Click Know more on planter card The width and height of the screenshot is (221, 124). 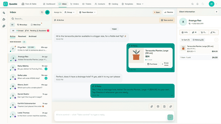point(165,64)
